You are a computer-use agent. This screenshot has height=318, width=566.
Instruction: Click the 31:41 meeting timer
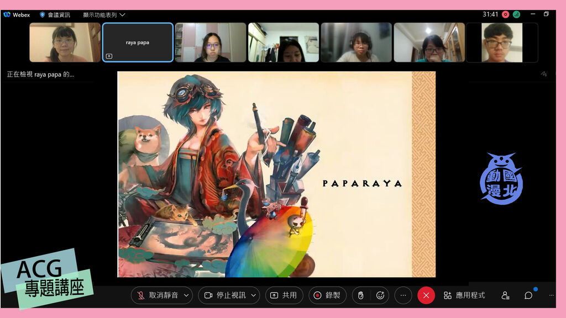click(490, 14)
